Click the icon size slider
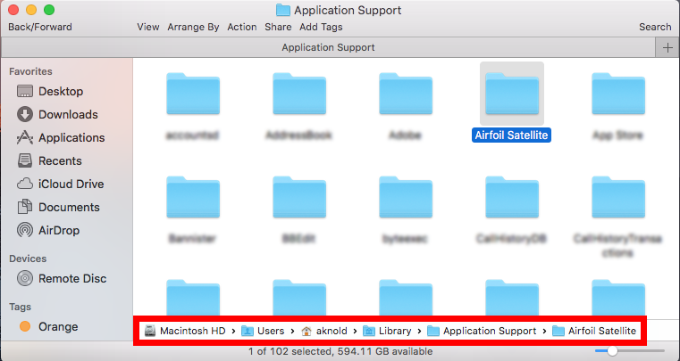This screenshot has height=361, width=680. (x=629, y=351)
